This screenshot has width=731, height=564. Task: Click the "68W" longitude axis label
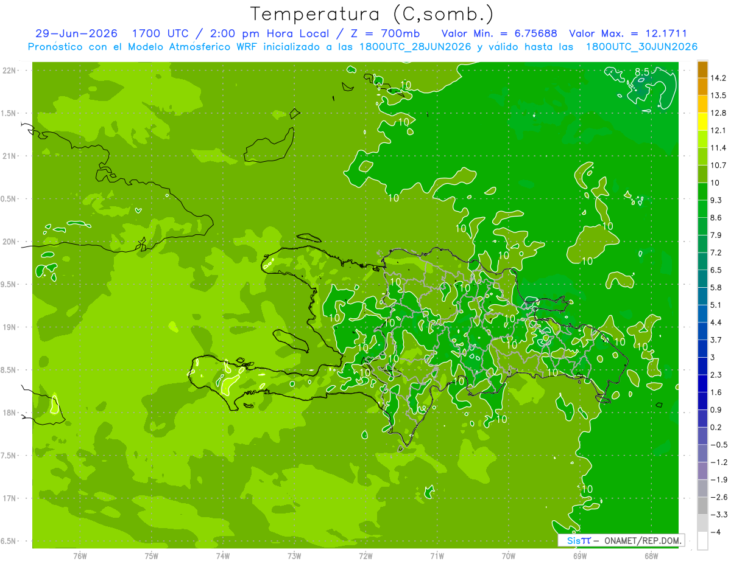651,555
